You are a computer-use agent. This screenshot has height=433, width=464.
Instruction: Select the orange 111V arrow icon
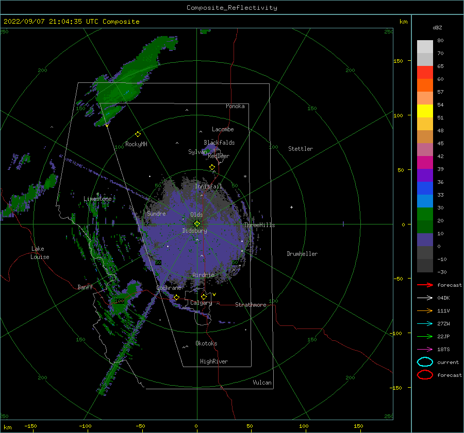pyautogui.click(x=425, y=310)
